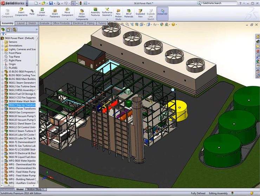Open ConfigurationManager tab
This screenshot has height=196, width=260.
[x=14, y=30]
